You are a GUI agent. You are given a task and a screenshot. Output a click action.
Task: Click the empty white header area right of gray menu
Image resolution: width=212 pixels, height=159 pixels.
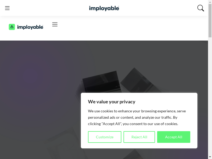pos(132,28)
